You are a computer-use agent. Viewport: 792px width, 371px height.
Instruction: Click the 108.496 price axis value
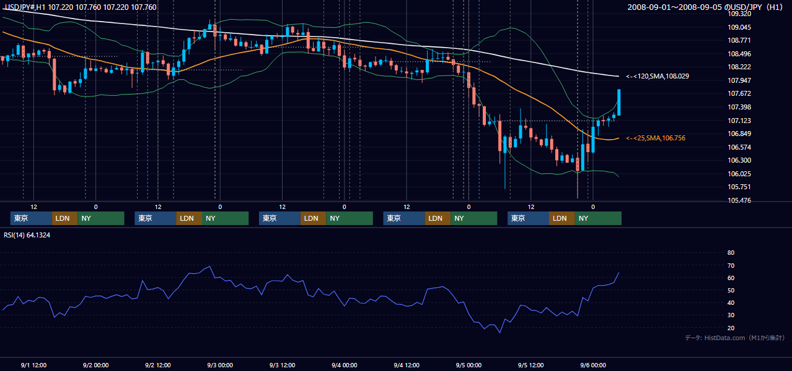(739, 54)
